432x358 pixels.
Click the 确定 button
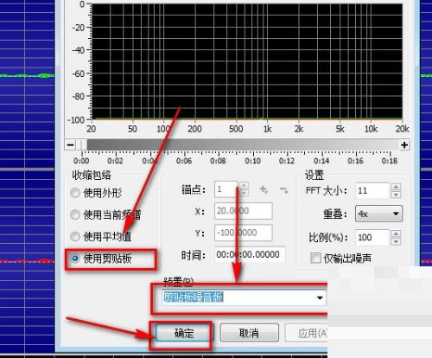click(x=184, y=333)
